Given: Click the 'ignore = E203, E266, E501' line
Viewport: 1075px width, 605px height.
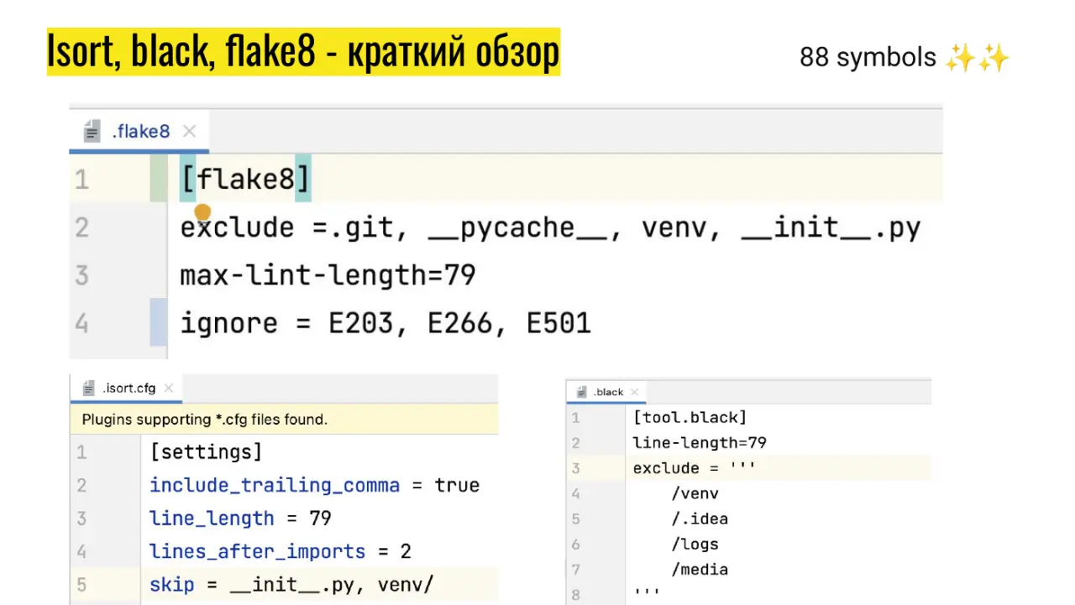Looking at the screenshot, I should [x=385, y=323].
